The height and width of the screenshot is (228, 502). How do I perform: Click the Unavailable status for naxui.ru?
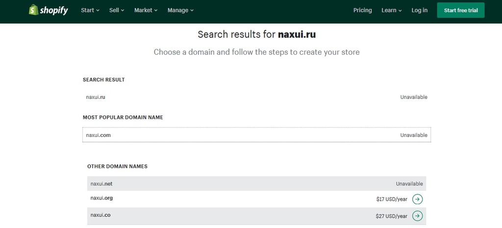point(414,97)
